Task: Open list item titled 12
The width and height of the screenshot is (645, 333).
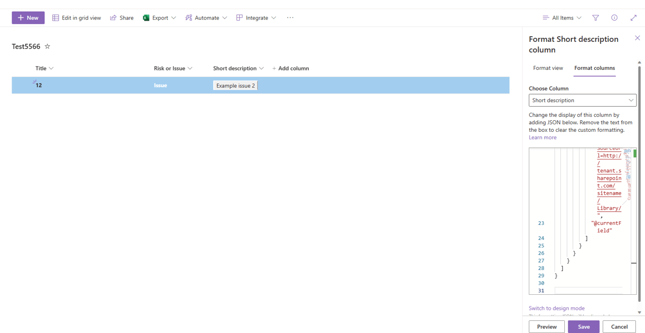Action: point(39,86)
